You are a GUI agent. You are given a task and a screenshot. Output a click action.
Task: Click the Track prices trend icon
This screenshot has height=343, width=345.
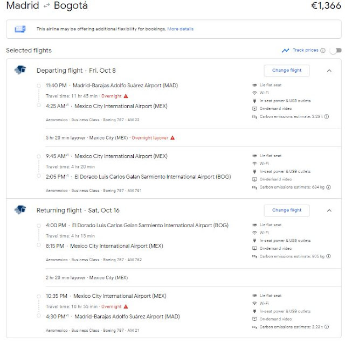pos(285,51)
